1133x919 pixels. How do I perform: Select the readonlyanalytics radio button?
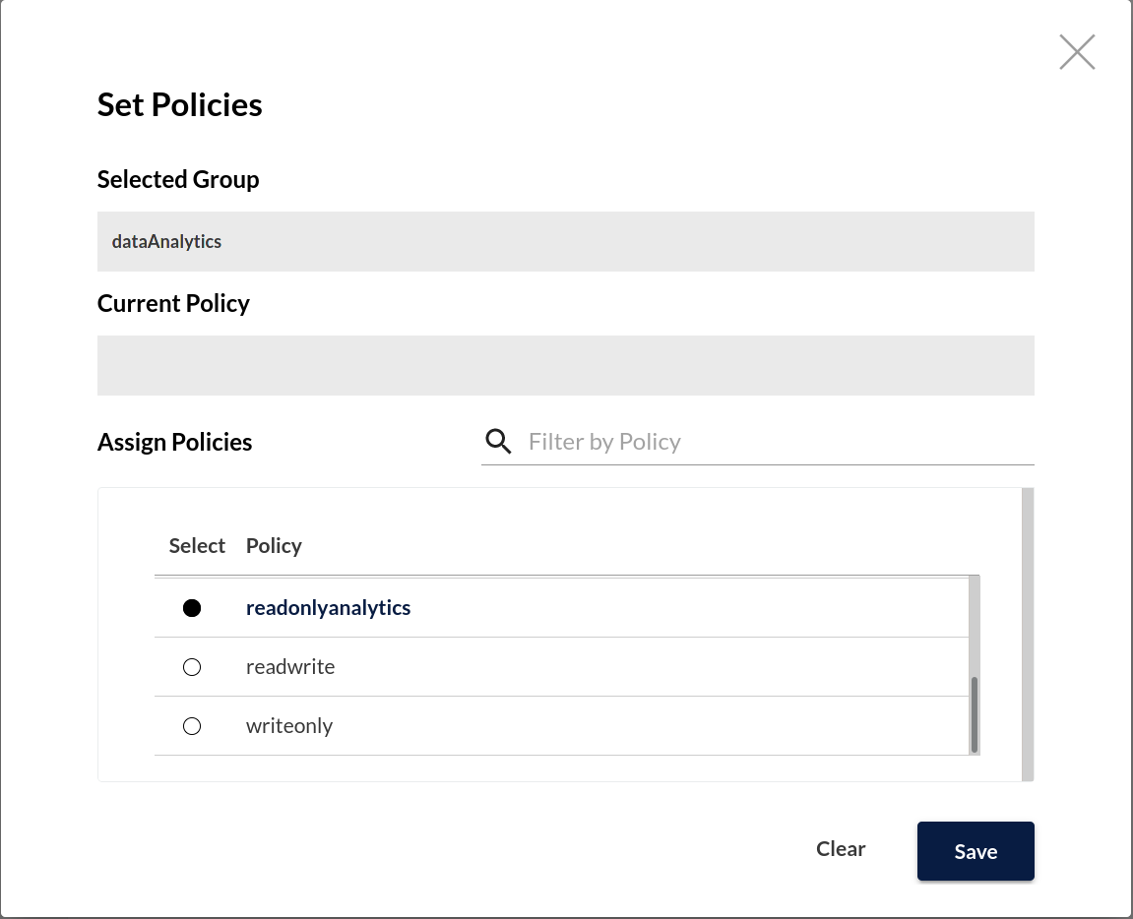tap(192, 607)
